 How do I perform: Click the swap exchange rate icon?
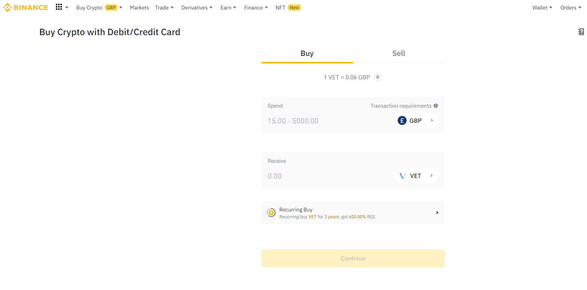tap(378, 77)
